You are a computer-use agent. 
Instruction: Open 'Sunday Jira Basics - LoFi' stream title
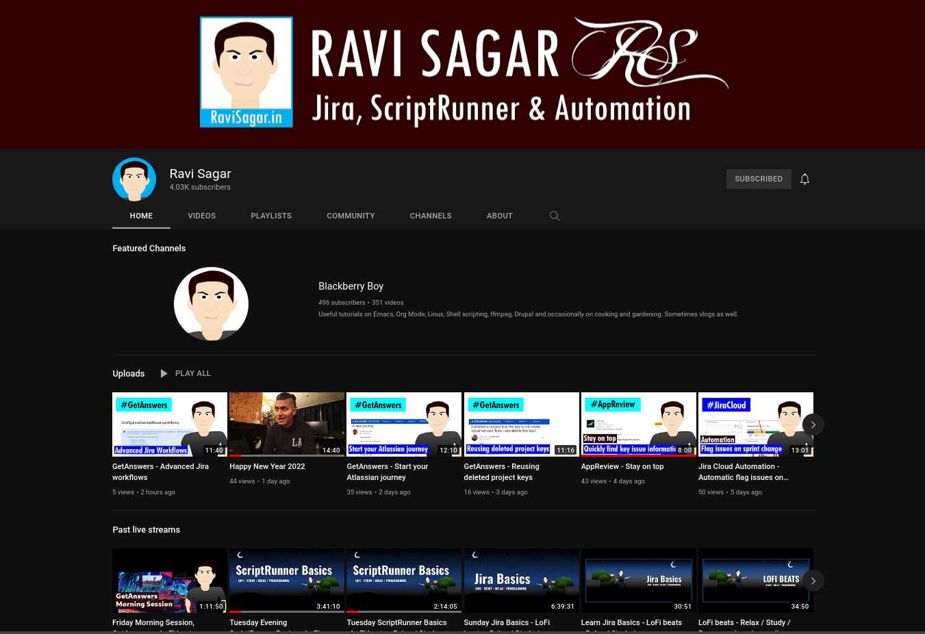click(x=507, y=623)
